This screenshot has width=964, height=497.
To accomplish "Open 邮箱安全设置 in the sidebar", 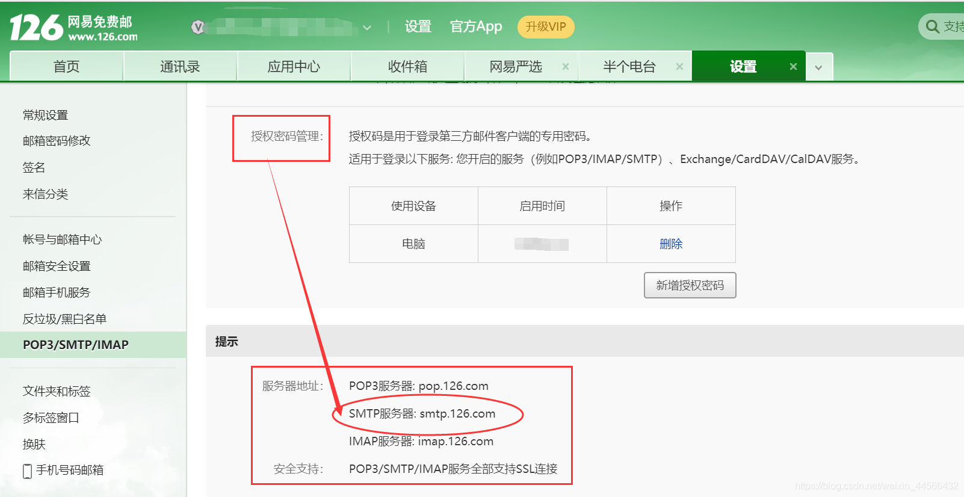I will click(57, 266).
